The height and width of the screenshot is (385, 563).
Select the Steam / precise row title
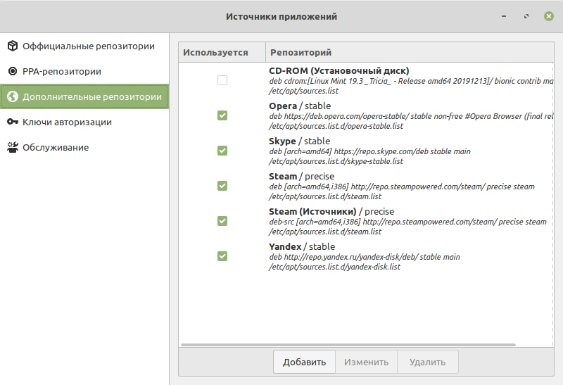(x=302, y=177)
